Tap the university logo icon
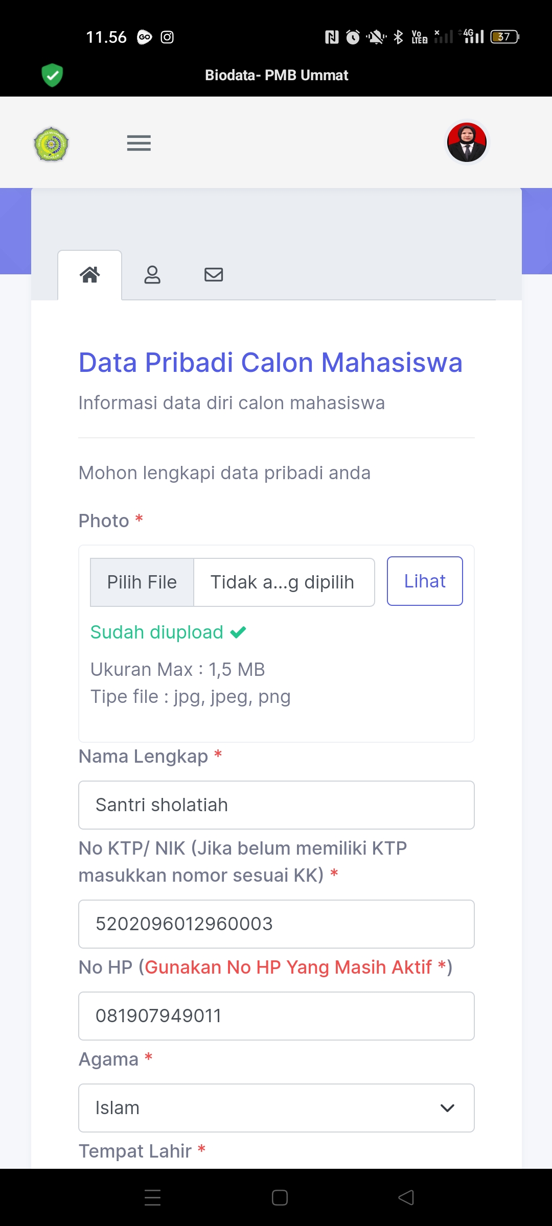 [x=51, y=144]
